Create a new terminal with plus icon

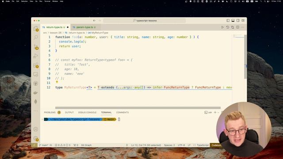(215, 112)
